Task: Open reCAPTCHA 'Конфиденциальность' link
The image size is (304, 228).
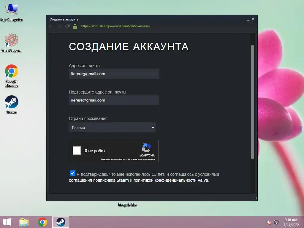Action: (x=113, y=159)
